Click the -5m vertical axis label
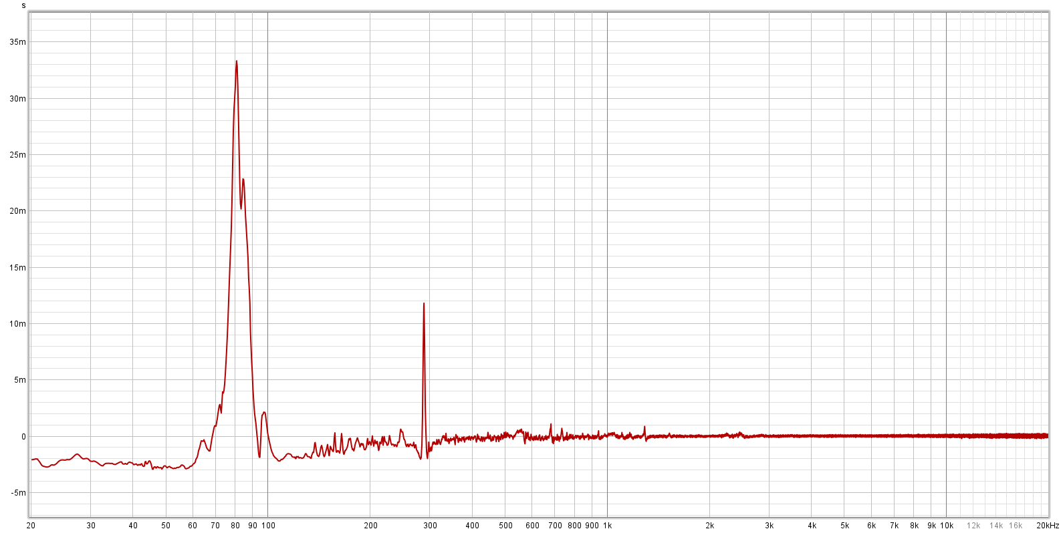 pyautogui.click(x=19, y=493)
